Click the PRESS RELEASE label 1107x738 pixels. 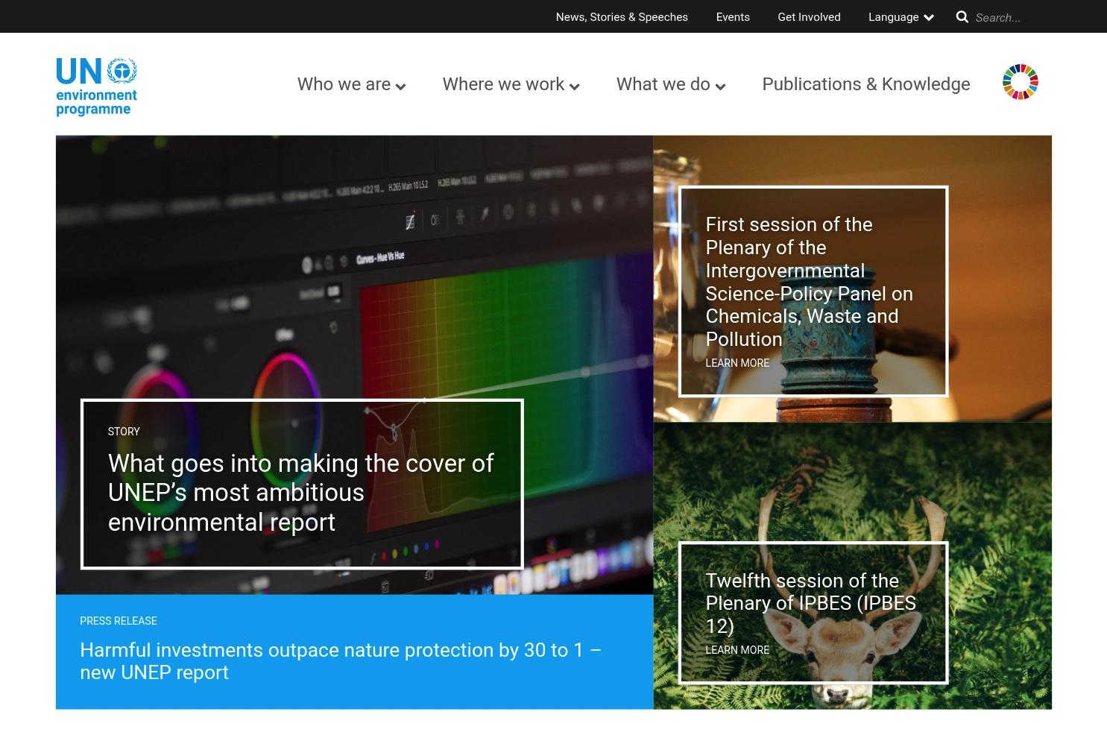click(119, 621)
